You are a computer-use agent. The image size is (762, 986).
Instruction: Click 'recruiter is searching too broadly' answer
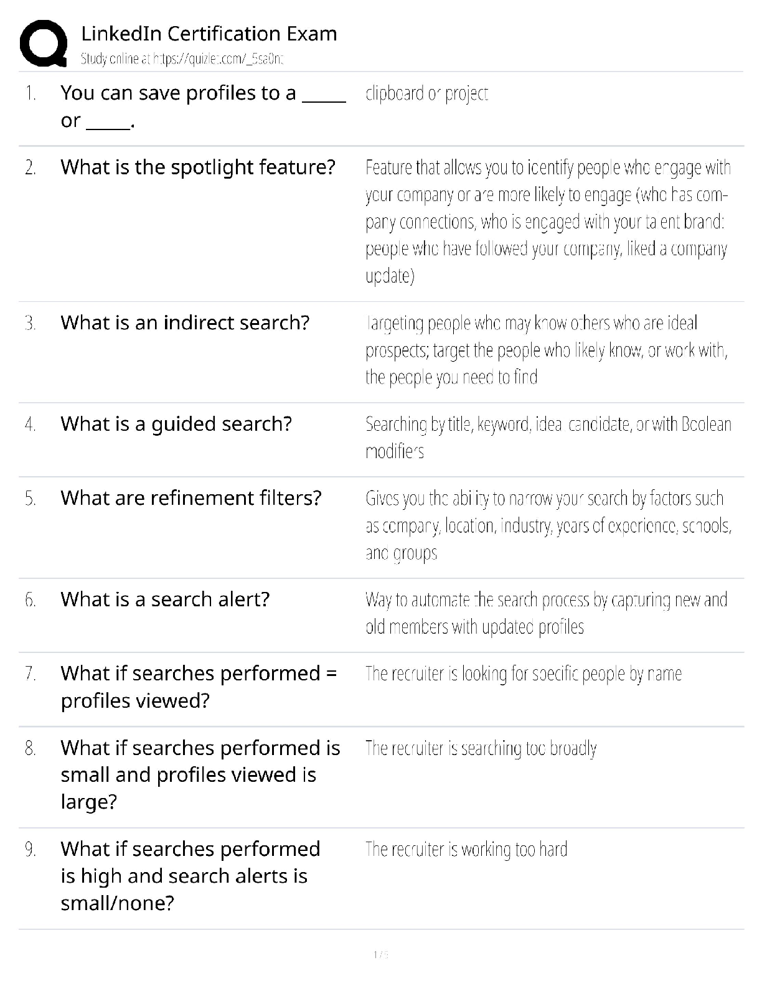point(481,748)
